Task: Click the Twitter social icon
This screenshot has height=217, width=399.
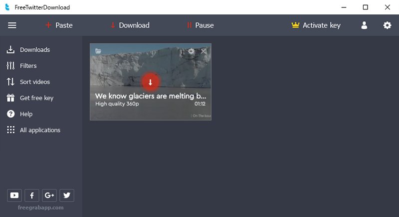Action: tap(67, 195)
